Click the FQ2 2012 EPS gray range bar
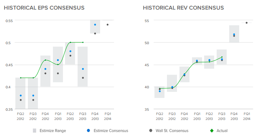The width and height of the screenshot is (256, 136). (20, 93)
